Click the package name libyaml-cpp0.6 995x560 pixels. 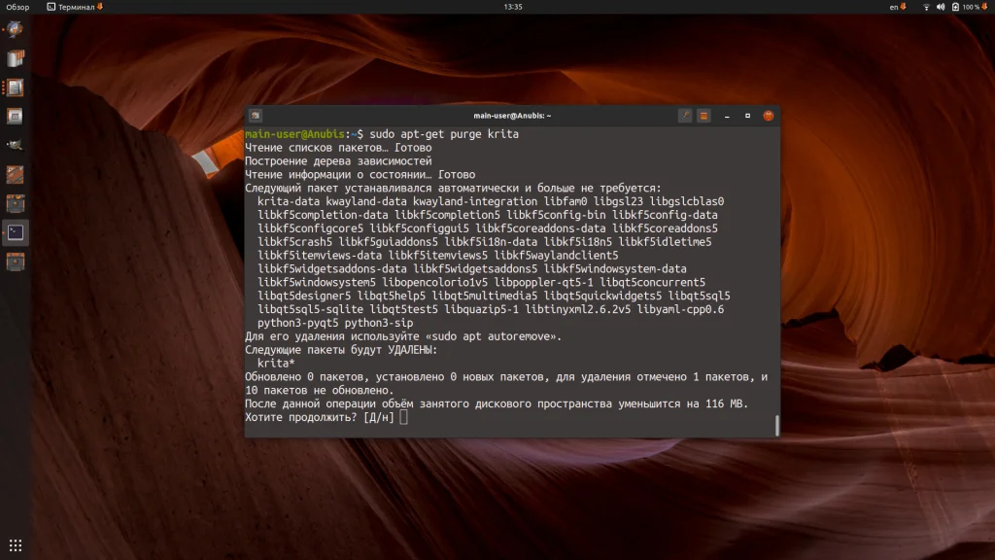tap(680, 309)
